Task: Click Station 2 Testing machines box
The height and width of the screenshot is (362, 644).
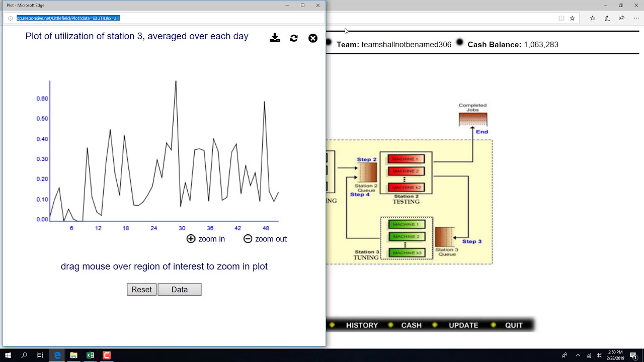Action: (406, 172)
